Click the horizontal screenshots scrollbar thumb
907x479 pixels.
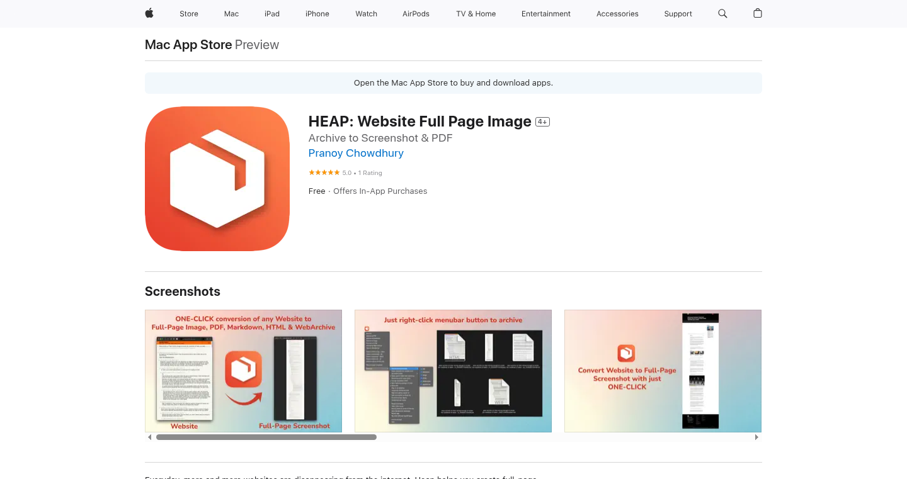pos(266,437)
